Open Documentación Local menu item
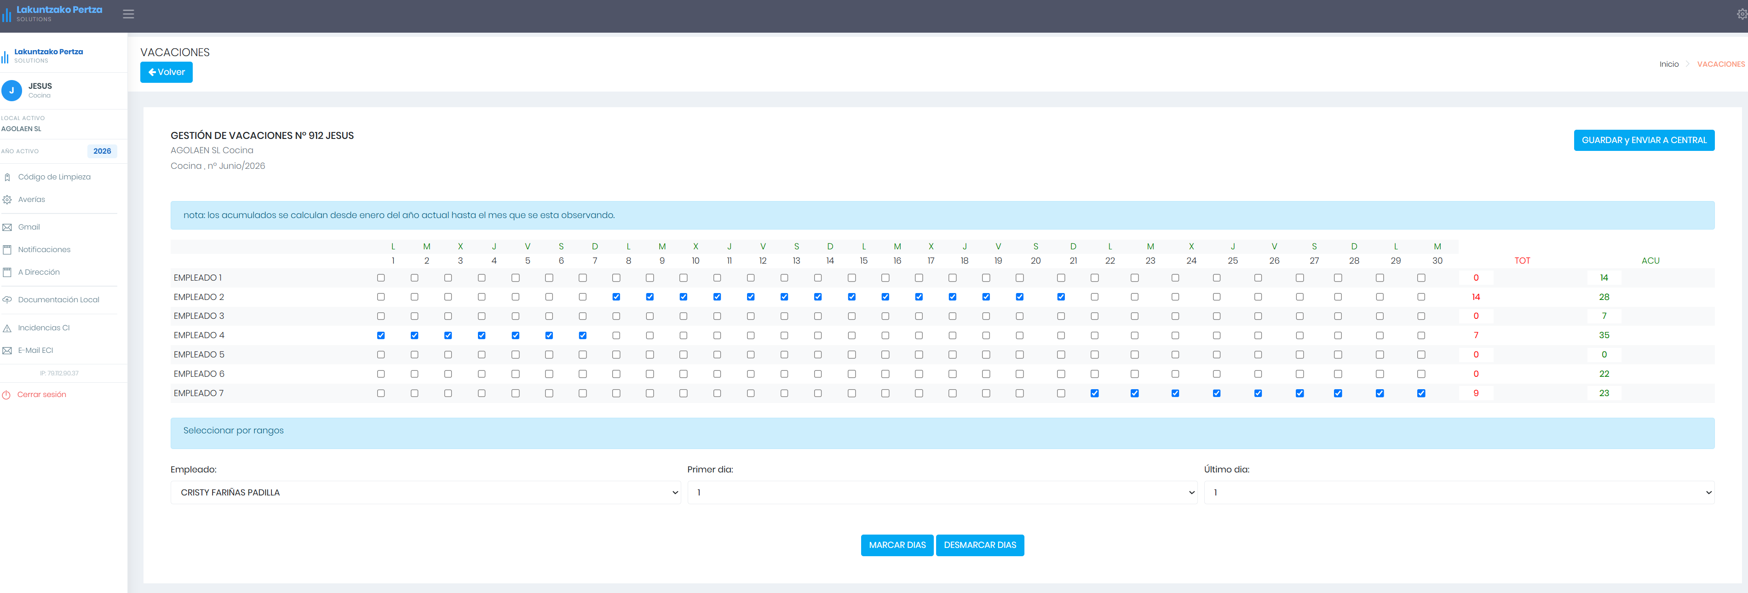The width and height of the screenshot is (1748, 593). click(58, 300)
